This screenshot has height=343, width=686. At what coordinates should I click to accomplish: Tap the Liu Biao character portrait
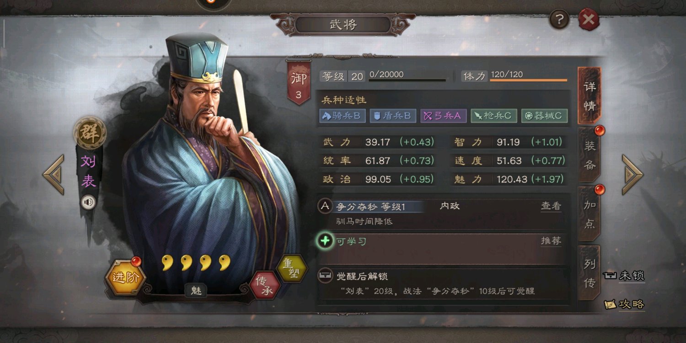(206, 165)
